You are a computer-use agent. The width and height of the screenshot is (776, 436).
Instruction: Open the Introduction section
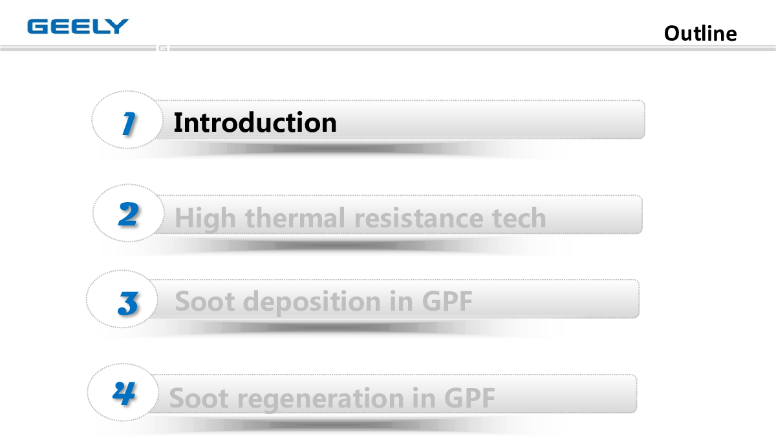(255, 122)
